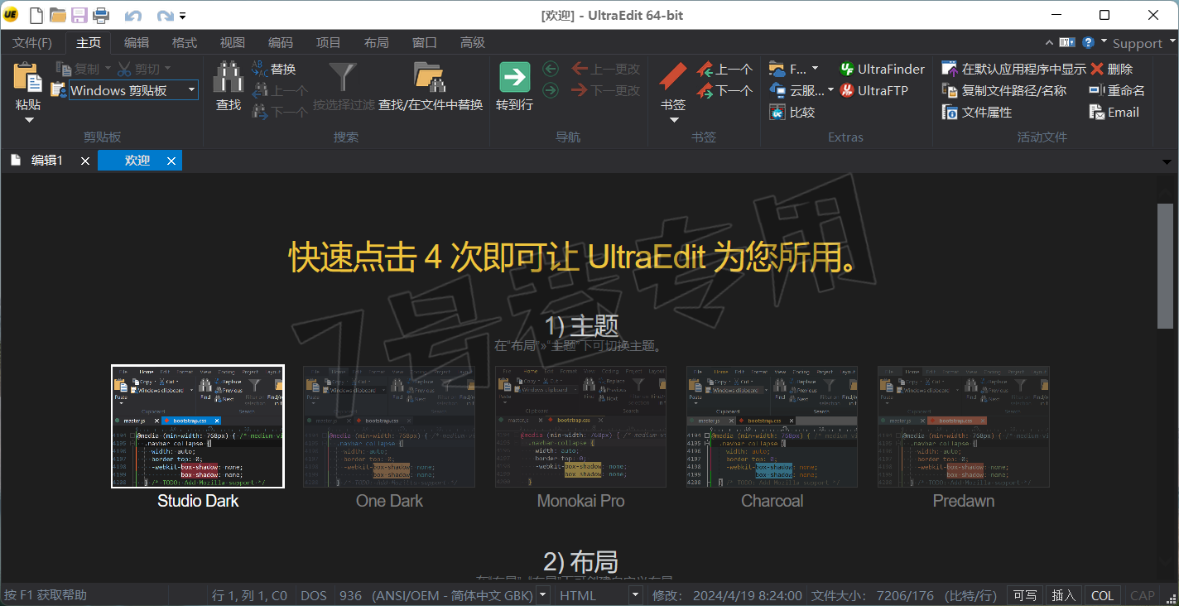Click the purple Save disk icon

click(79, 15)
